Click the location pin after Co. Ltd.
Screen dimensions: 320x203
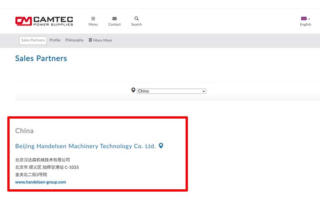(x=161, y=146)
